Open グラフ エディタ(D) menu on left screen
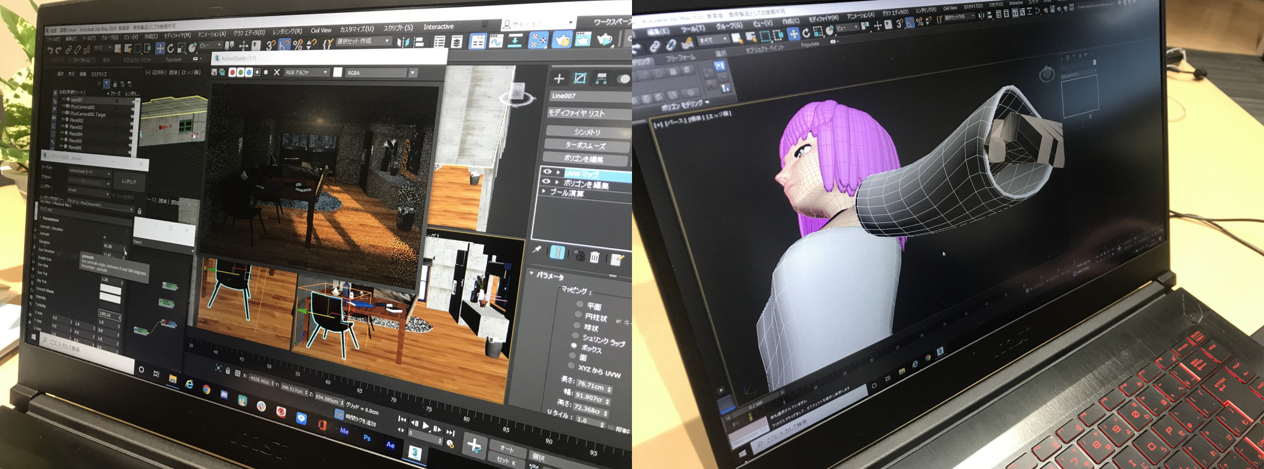 coord(249,32)
